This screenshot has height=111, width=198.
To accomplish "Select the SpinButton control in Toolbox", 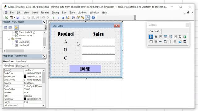I will point(175,41).
